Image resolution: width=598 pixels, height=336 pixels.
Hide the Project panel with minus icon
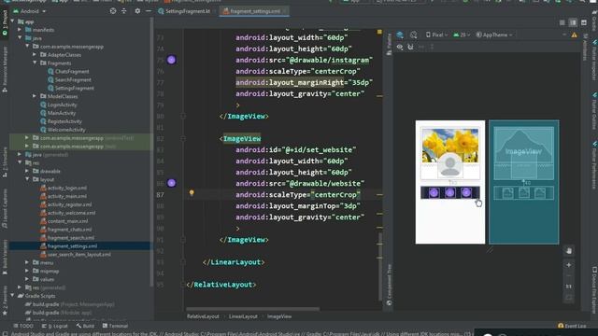149,11
